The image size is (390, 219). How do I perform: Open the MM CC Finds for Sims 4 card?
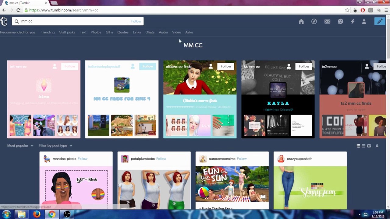122,99
